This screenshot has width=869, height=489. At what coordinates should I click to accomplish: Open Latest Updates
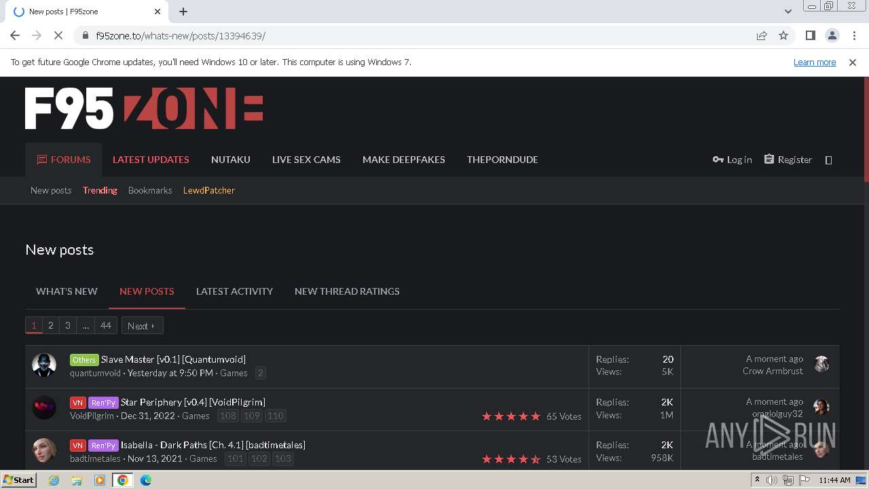[151, 160]
